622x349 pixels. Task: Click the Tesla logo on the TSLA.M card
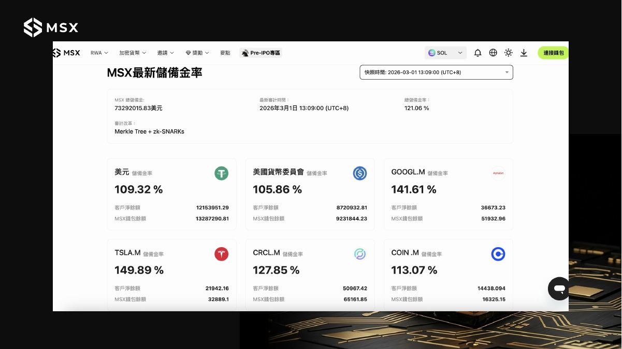click(x=222, y=254)
